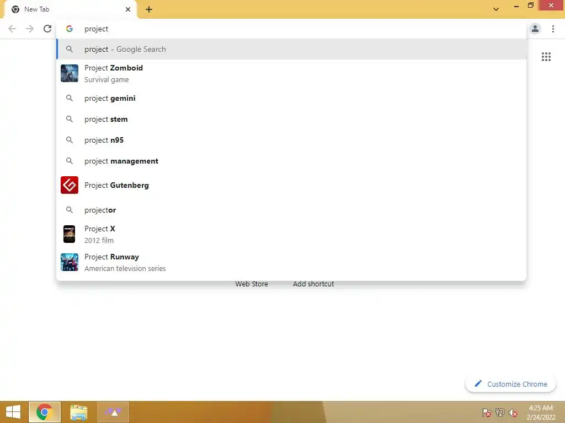This screenshot has height=423, width=565.
Task: Select the New Tab tab
Action: (70, 9)
